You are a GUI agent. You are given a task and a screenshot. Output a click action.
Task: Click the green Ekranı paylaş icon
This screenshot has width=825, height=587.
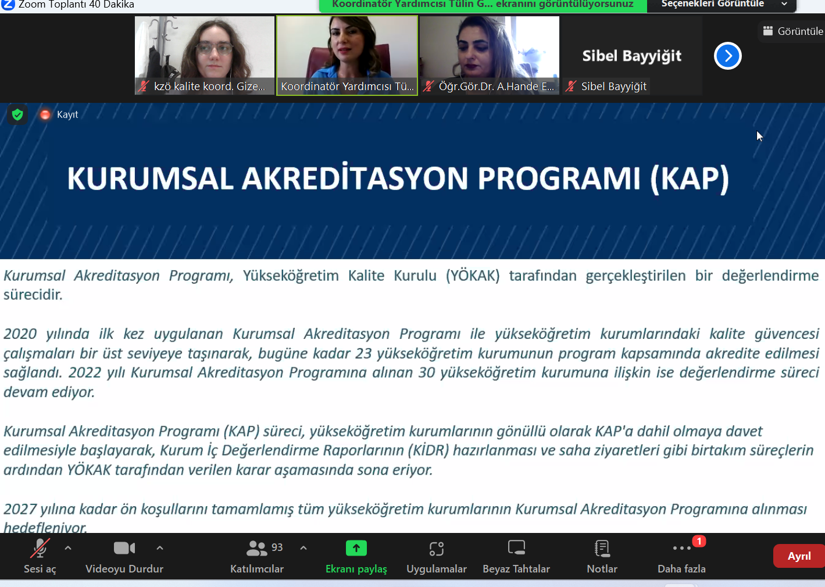[356, 547]
